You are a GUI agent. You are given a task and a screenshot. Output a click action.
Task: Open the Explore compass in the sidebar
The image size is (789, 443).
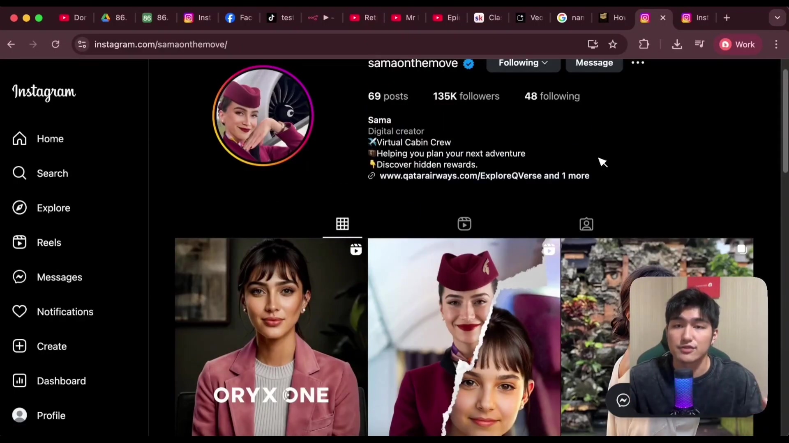(x=19, y=208)
